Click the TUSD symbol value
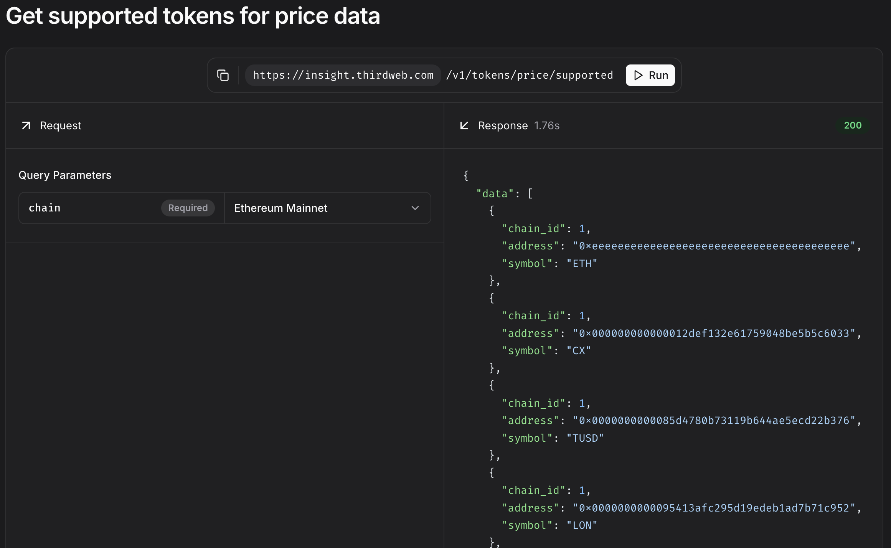 [585, 438]
